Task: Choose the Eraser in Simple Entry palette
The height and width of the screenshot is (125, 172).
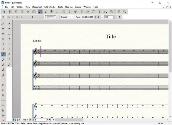Action: [x=3, y=24]
